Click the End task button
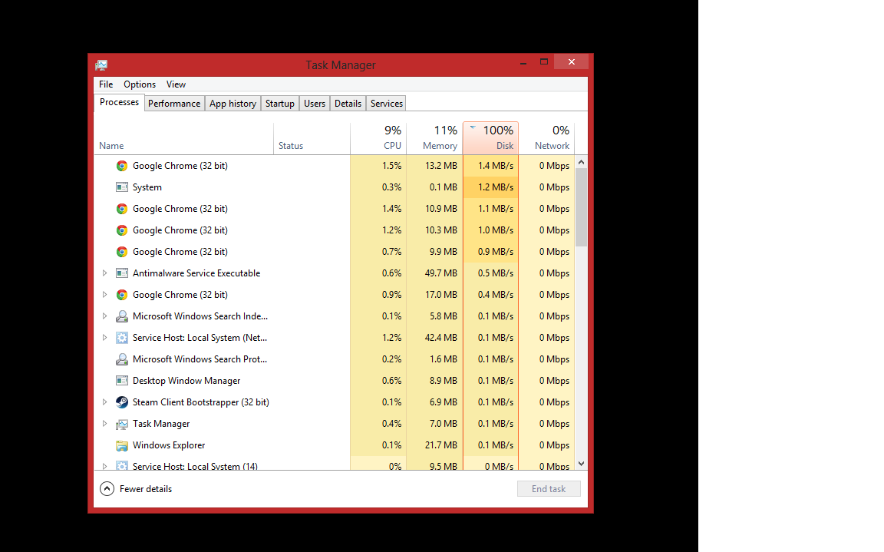The width and height of the screenshot is (884, 552). pyautogui.click(x=549, y=489)
